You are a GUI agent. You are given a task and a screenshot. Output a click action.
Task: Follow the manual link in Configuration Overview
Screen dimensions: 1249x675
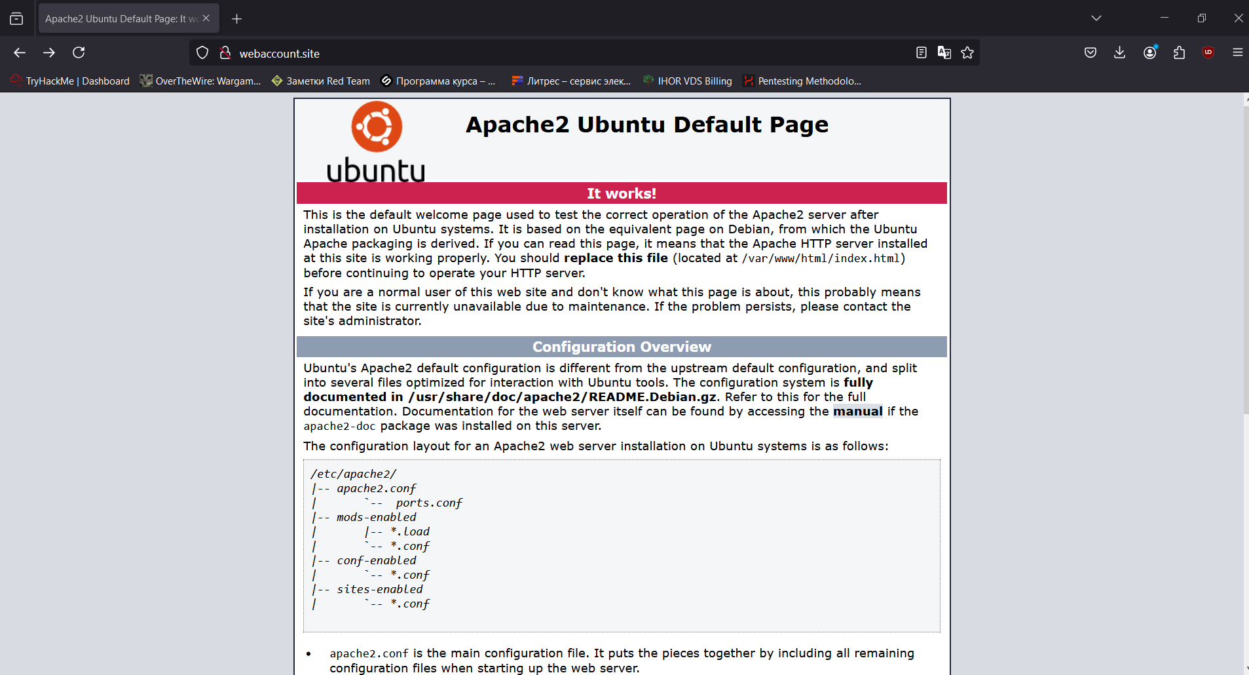[x=857, y=412]
